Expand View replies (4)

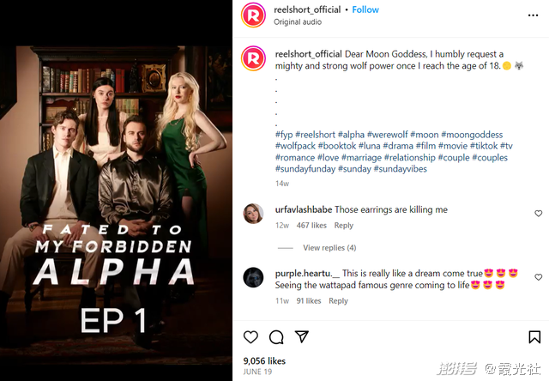(x=329, y=248)
